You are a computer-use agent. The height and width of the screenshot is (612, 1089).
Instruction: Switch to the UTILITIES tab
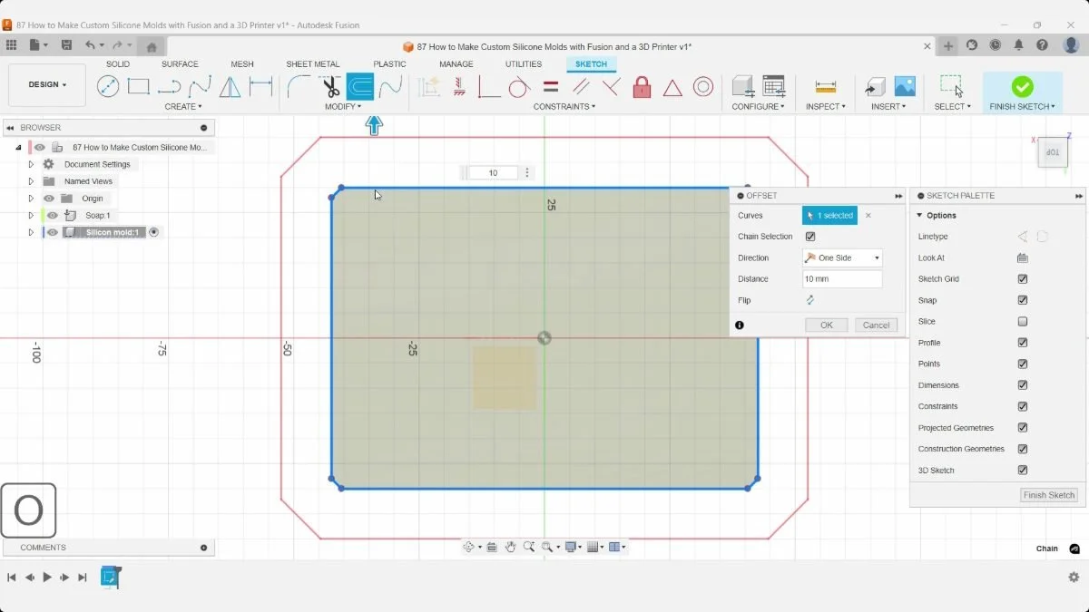click(524, 64)
